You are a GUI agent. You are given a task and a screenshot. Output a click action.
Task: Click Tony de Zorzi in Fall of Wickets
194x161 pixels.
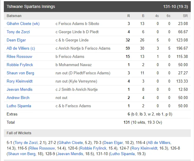pos(26,142)
